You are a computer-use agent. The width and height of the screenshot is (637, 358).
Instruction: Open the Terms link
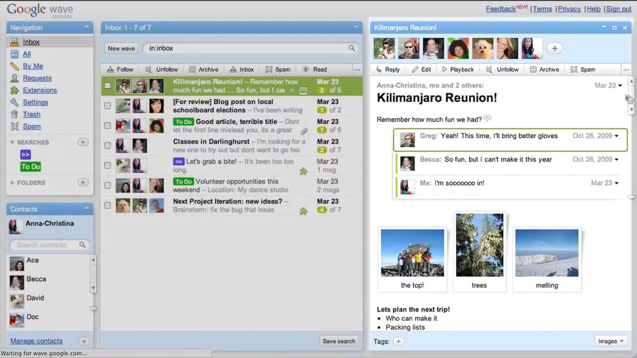(542, 9)
